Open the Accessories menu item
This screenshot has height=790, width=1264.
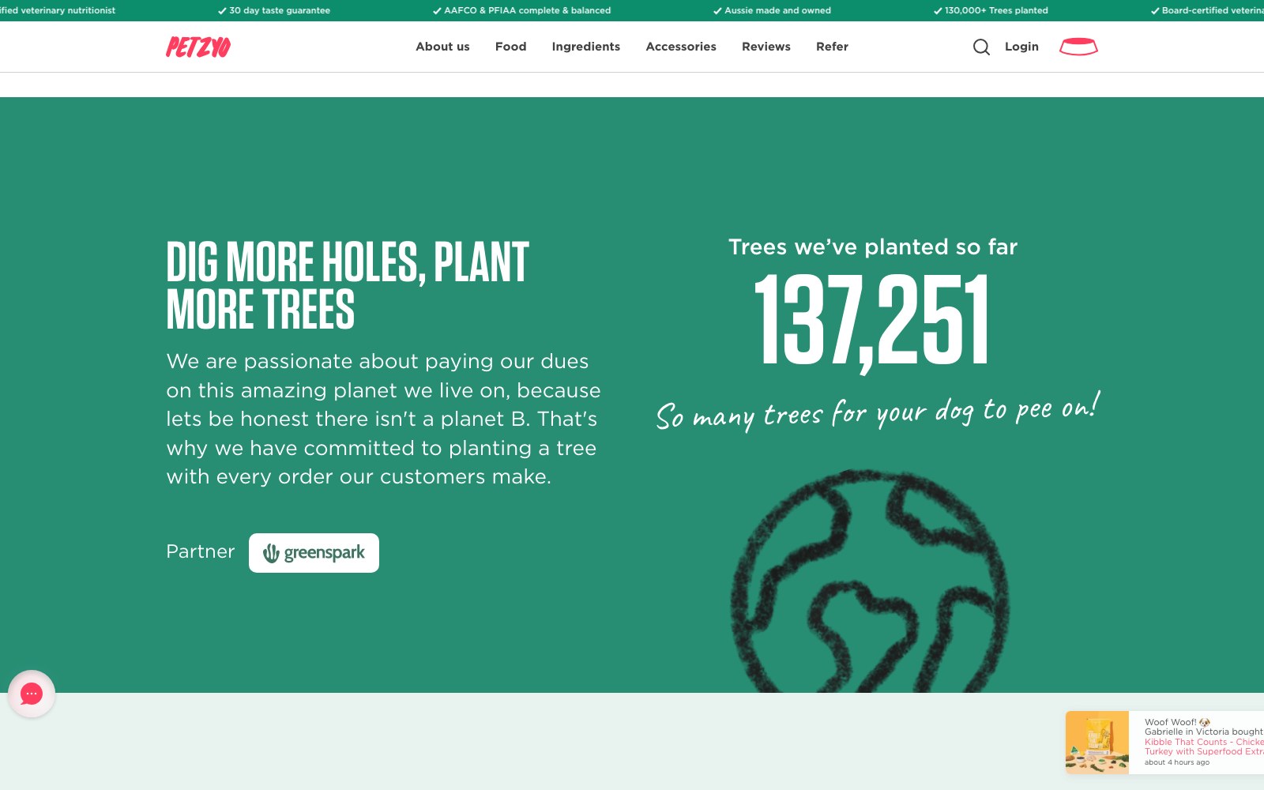tap(681, 47)
